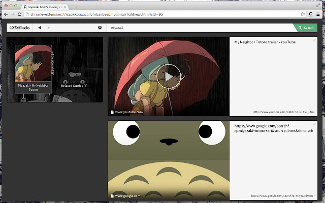This screenshot has height=203, width=325.
Task: Open the www.google.com source link
Action: tap(127, 195)
